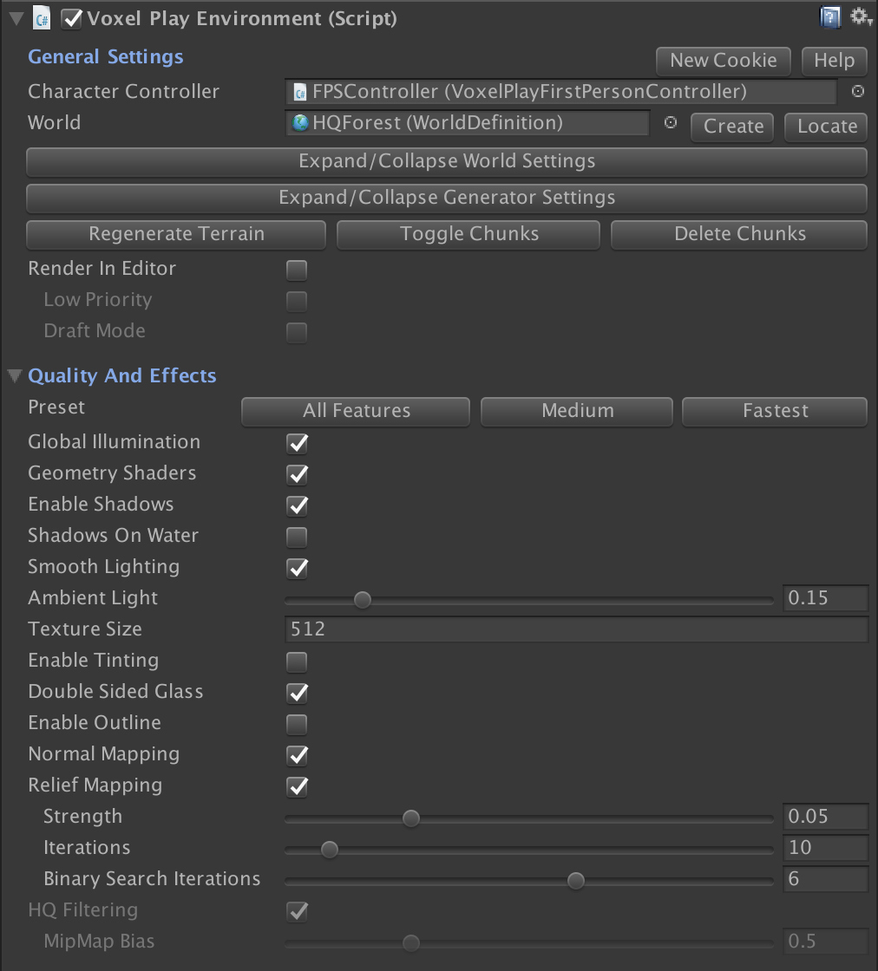Open object picker for World field
Screen dimensions: 878x971
[x=671, y=122]
